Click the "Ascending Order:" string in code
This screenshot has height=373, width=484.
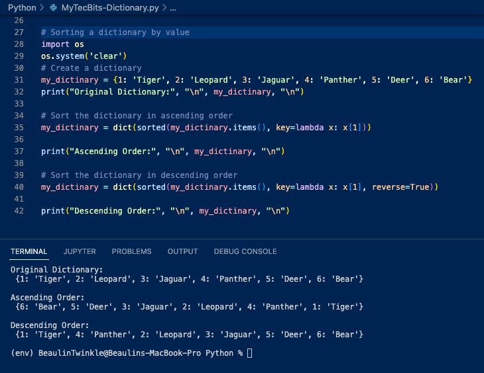tap(113, 151)
